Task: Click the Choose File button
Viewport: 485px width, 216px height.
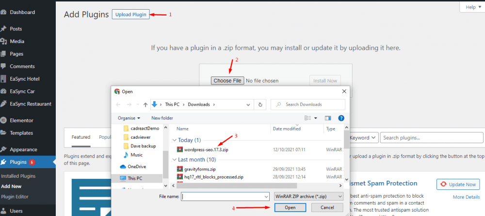Action: 227,81
